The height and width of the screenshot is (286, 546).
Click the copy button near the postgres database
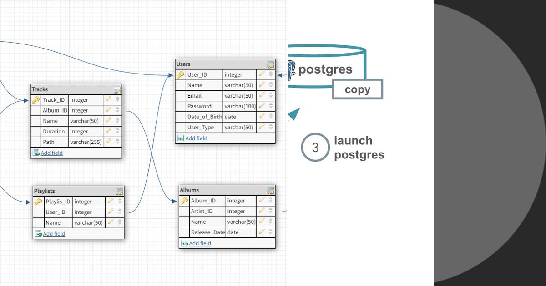coord(358,89)
